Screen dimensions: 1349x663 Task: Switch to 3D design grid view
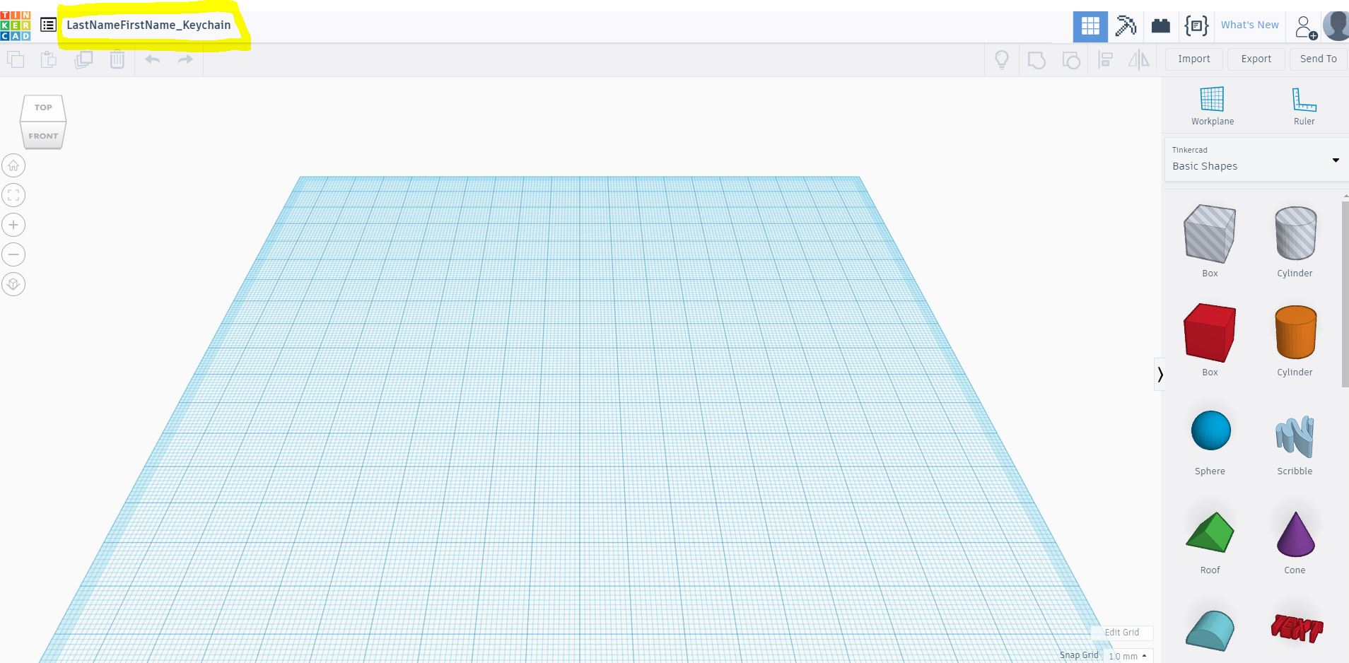[x=1090, y=26]
